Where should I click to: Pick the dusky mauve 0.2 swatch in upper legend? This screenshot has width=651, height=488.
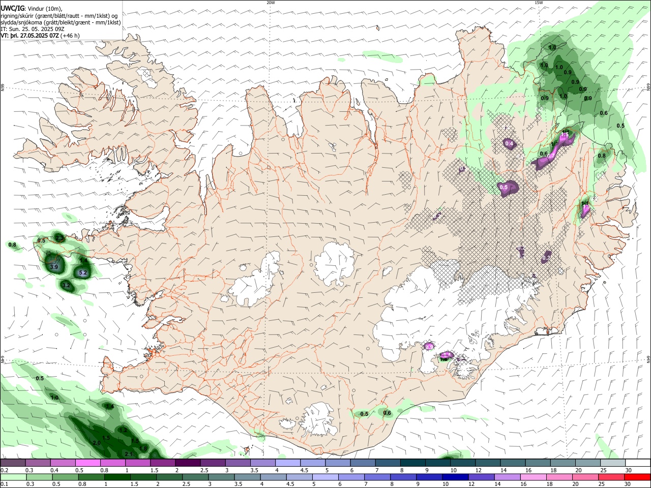click(x=13, y=463)
